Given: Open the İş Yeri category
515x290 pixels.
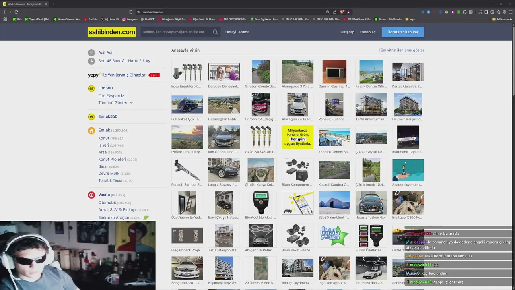Looking at the screenshot, I should point(103,145).
